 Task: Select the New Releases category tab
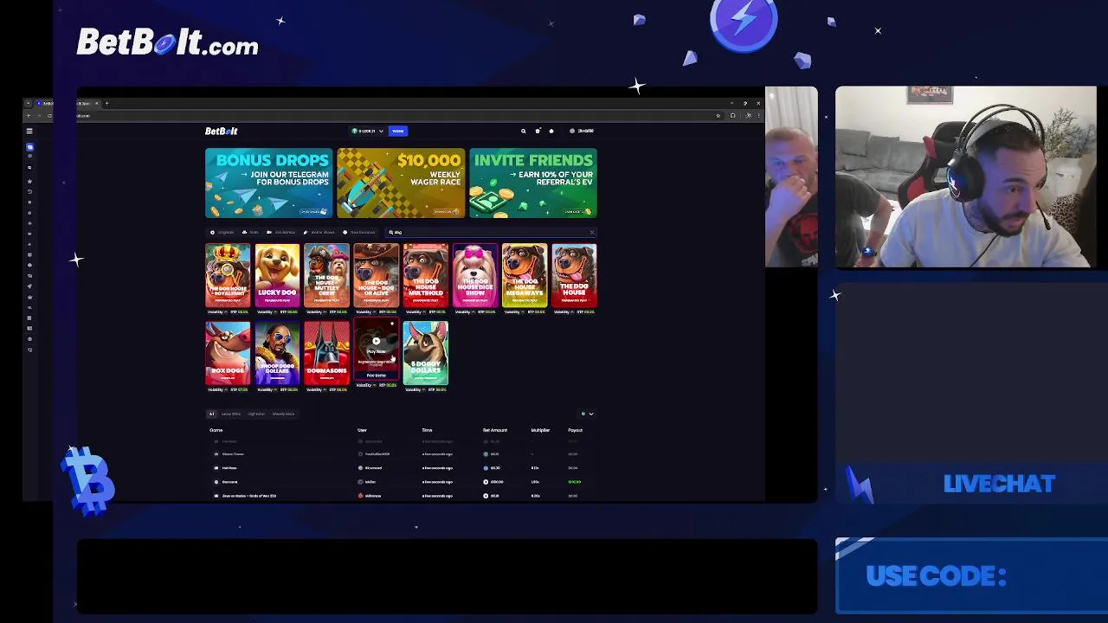[x=359, y=232]
